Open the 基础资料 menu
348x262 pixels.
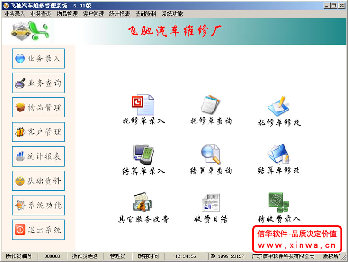[x=146, y=14]
